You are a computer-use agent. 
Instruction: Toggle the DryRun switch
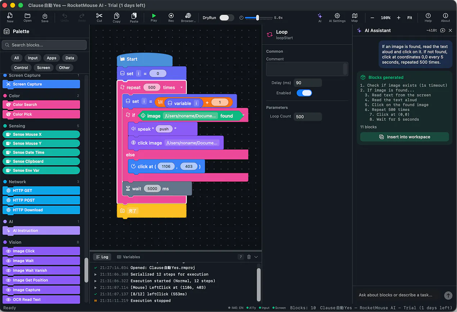click(226, 18)
